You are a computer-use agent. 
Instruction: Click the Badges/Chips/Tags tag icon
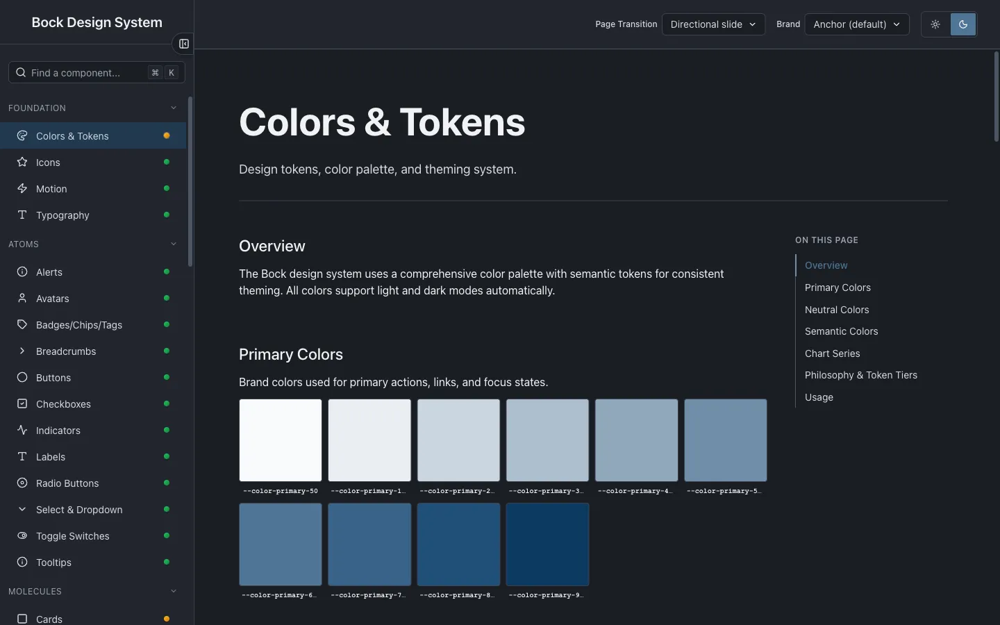pyautogui.click(x=22, y=324)
